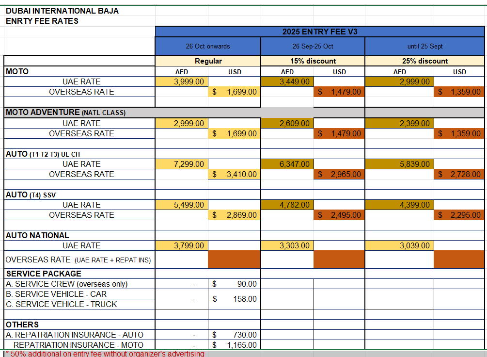Select the 3,999.00 MOTO UAE rate cell
This screenshot has width=487, height=357.
point(182,81)
